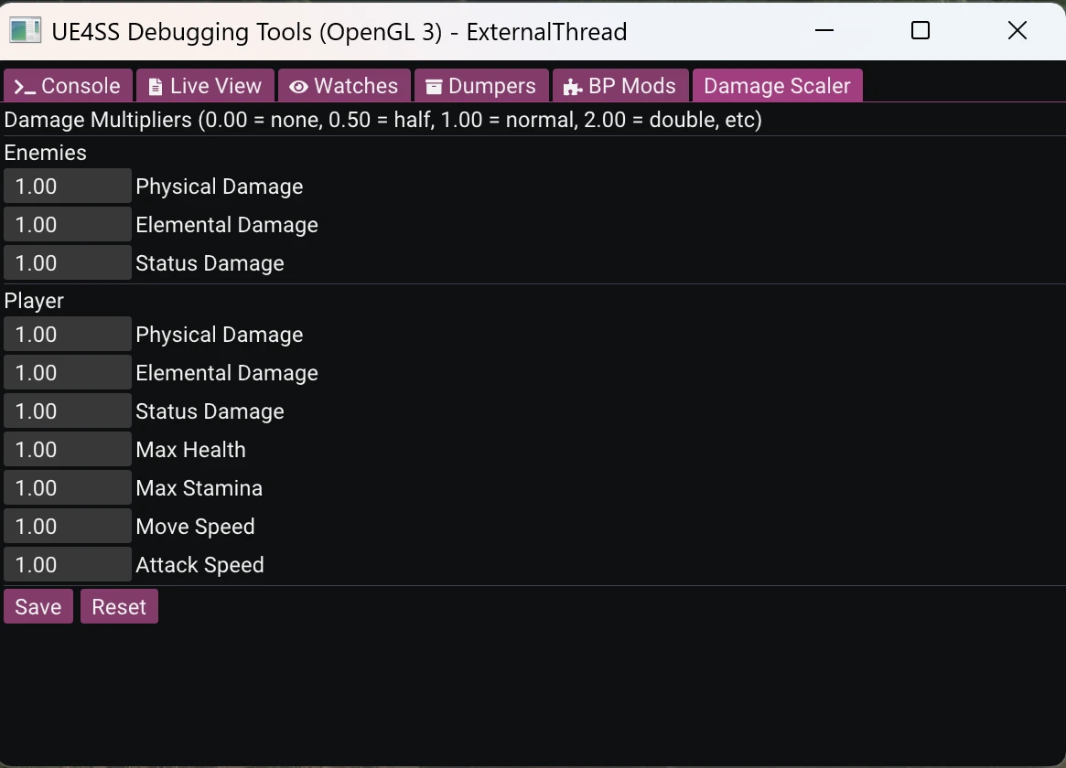This screenshot has height=768, width=1066.
Task: Click the Attack Speed multiplier field
Action: click(x=68, y=564)
